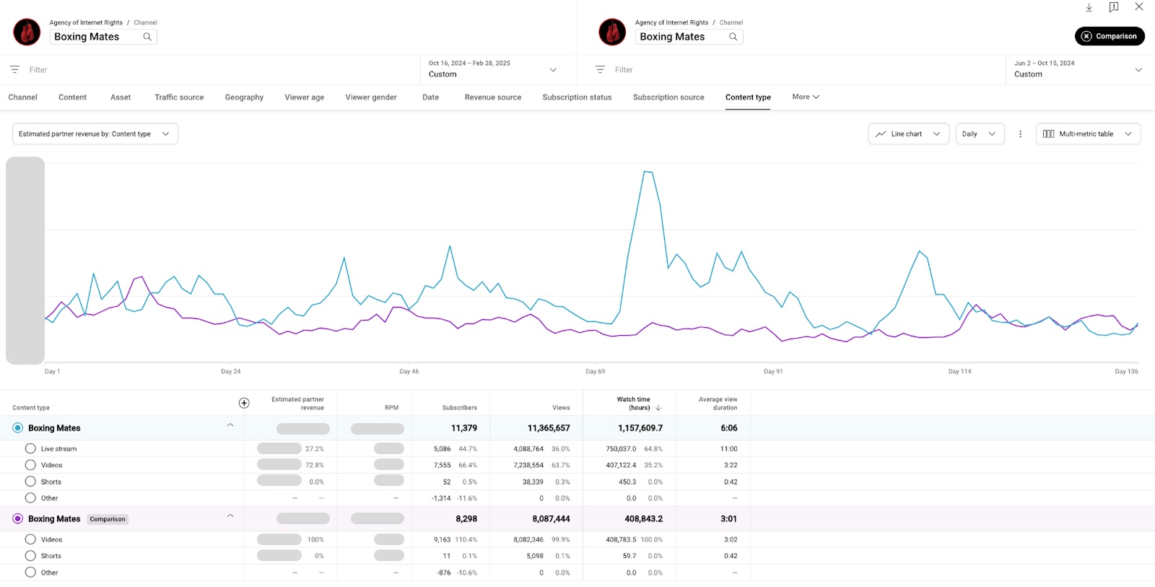
Task: Open the three-dot chart options menu
Action: (x=1020, y=134)
